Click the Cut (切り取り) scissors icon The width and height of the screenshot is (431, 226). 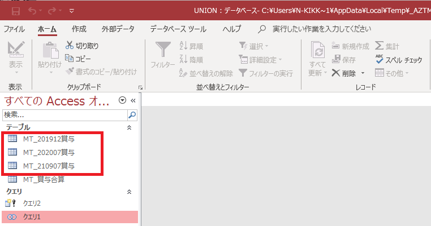click(x=70, y=46)
